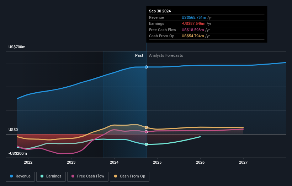Click the Sep 30 2024 tooltip date
Screen dimensions: 292x186
coord(160,11)
